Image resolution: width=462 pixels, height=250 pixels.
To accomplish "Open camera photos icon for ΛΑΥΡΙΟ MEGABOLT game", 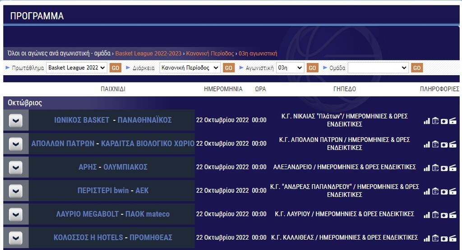I will (x=444, y=215).
